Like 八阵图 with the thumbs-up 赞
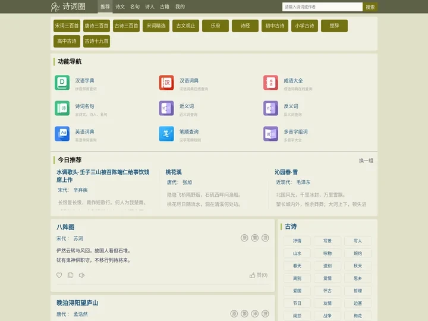The width and height of the screenshot is (428, 321). pyautogui.click(x=258, y=275)
